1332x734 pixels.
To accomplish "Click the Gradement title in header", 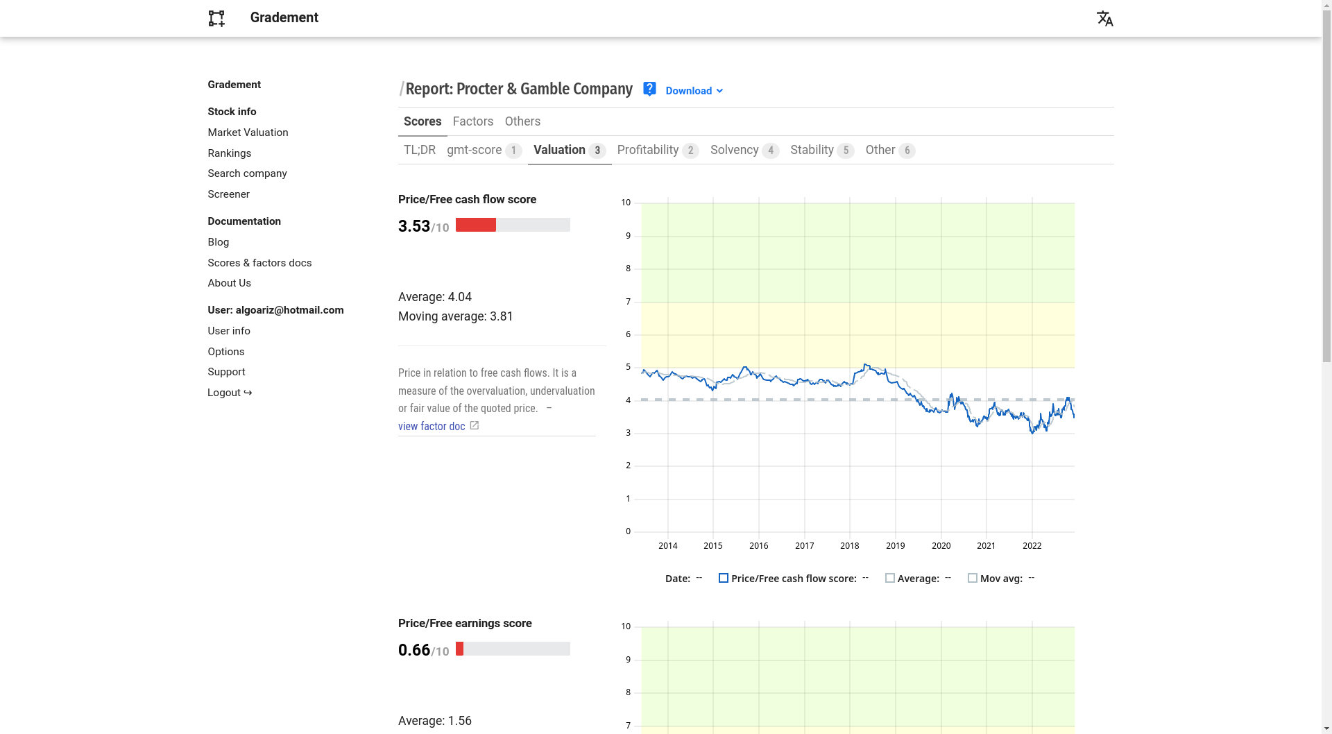I will 284,18.
